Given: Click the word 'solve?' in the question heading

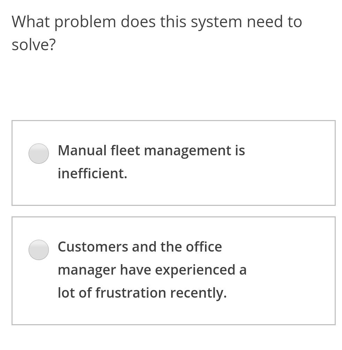Looking at the screenshot, I should click(33, 44).
